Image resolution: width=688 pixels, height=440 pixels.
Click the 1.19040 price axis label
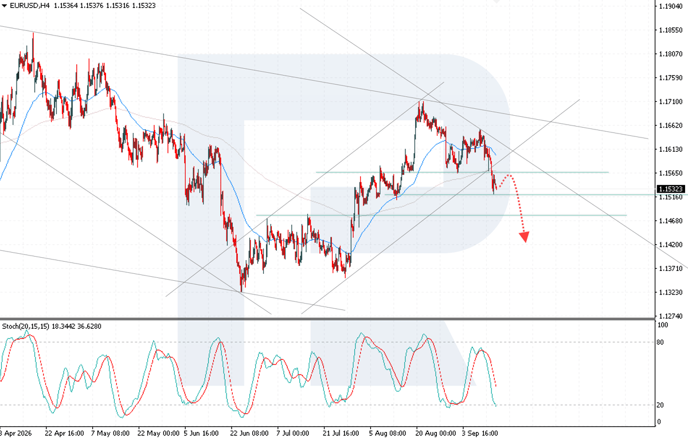[x=670, y=6]
